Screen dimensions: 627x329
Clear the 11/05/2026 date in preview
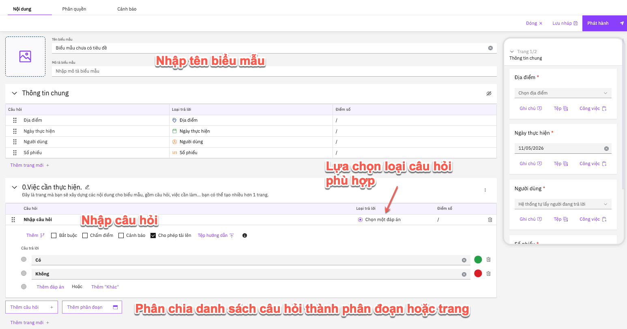(606, 148)
